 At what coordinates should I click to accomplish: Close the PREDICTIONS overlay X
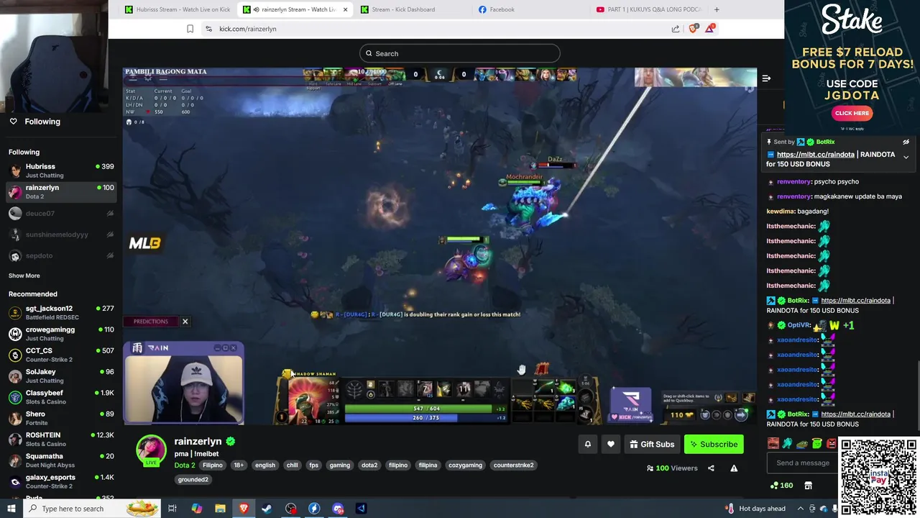click(x=185, y=322)
